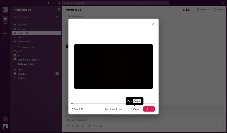Go back in Slack history

[x=49, y=3]
